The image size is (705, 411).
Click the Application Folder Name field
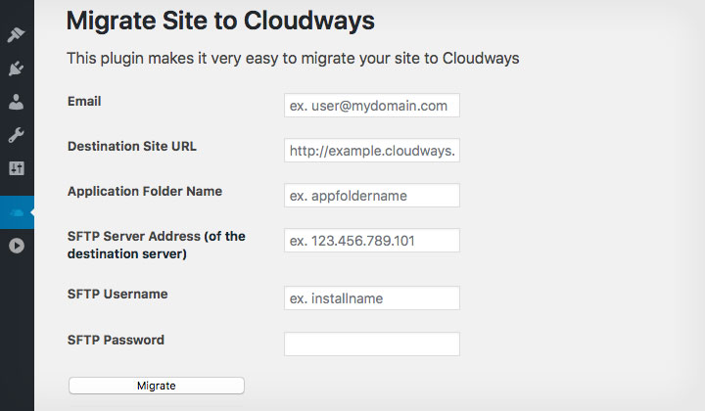click(372, 196)
